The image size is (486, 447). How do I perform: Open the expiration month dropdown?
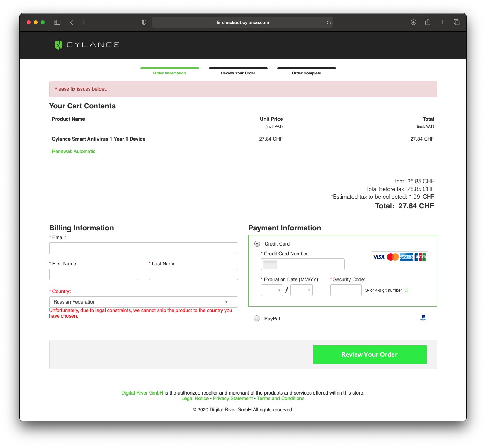pyautogui.click(x=272, y=290)
